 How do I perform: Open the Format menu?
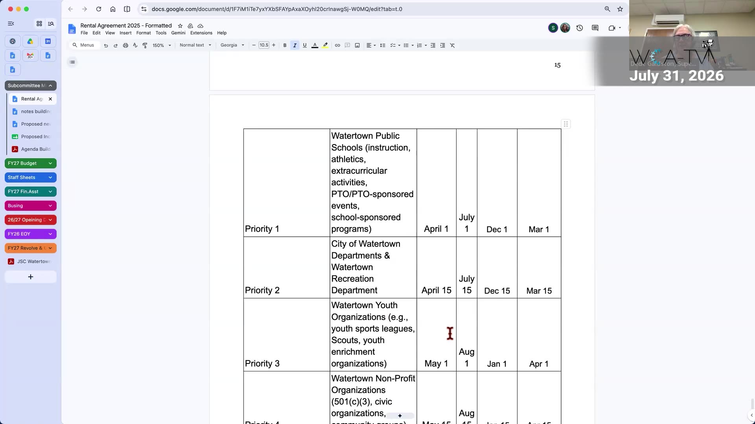pos(144,33)
